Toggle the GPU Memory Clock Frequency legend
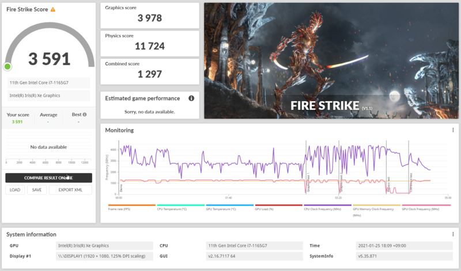The image size is (461, 271). pos(377,211)
